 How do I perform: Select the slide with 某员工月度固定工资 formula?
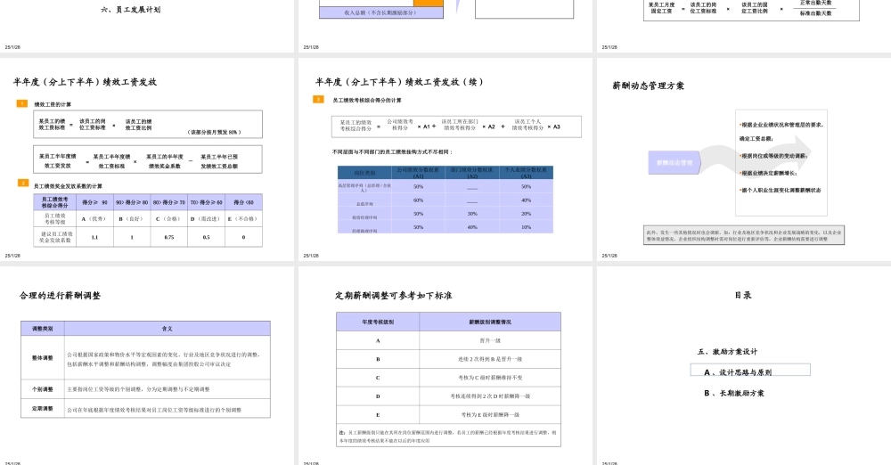(x=744, y=26)
